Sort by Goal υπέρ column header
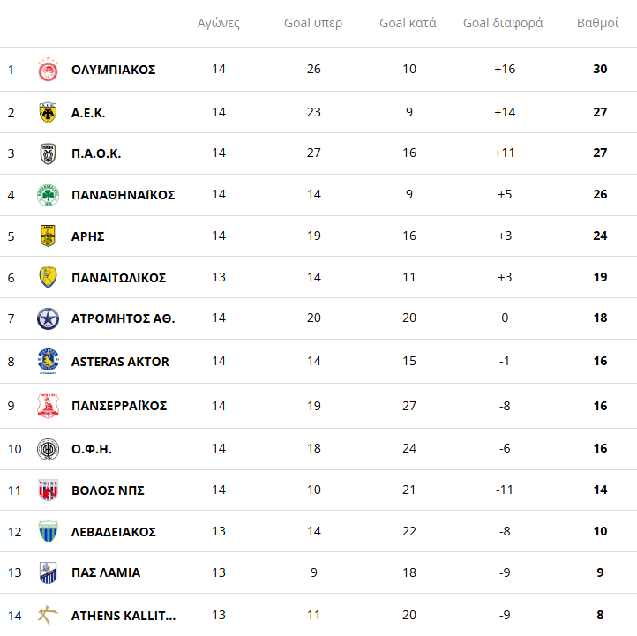The image size is (637, 636). (313, 23)
